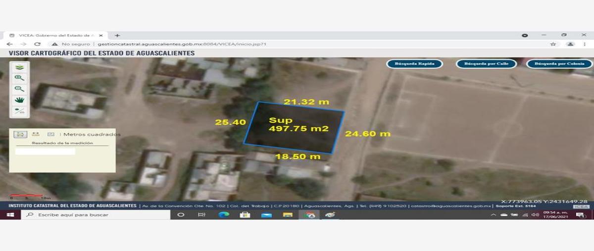Image resolution: width=594 pixels, height=251 pixels.
Task: Open a new browser tab
Action: point(117,36)
